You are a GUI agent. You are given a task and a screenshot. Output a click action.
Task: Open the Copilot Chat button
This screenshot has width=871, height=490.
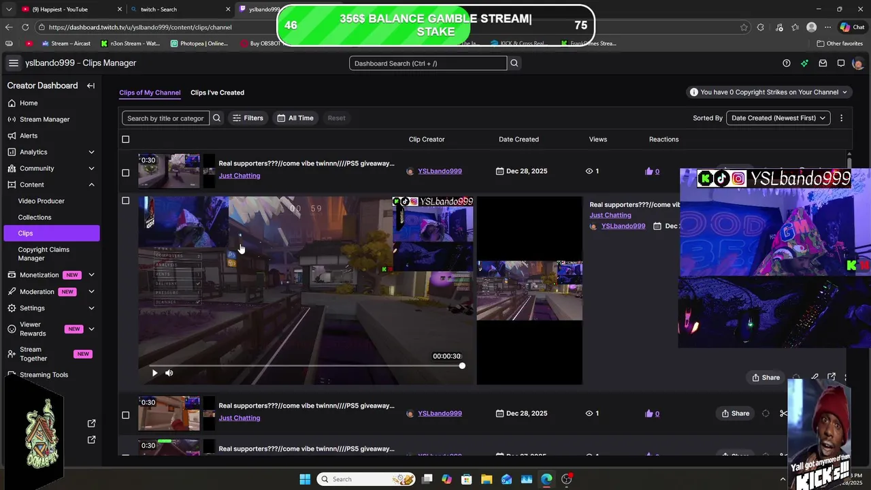click(854, 27)
